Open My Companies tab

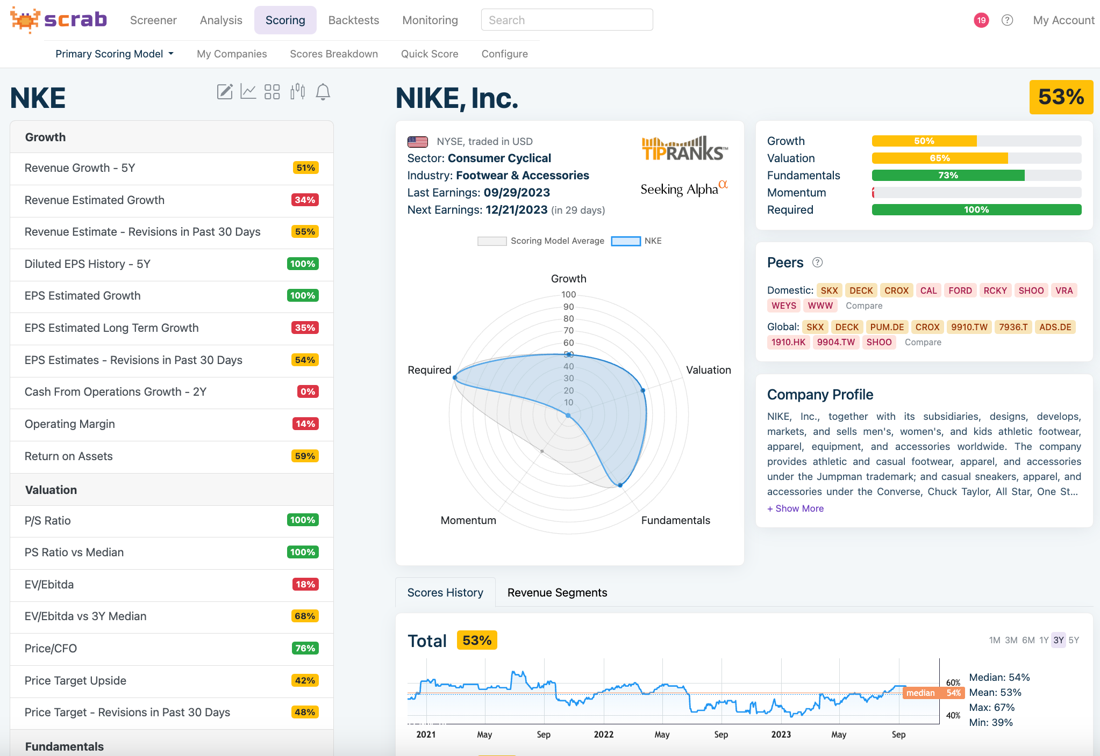pyautogui.click(x=232, y=54)
